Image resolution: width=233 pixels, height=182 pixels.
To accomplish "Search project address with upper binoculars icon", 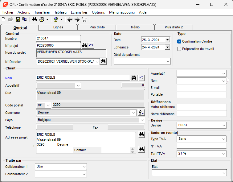I will 141,135.
